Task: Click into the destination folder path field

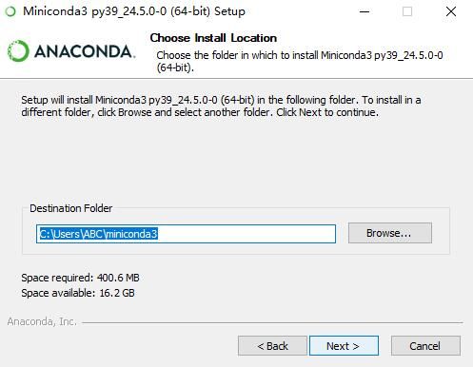Action: [186, 234]
